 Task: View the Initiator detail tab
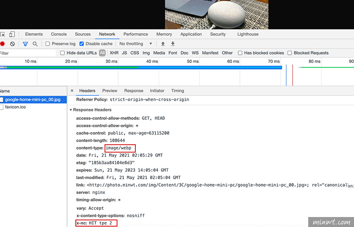click(157, 91)
